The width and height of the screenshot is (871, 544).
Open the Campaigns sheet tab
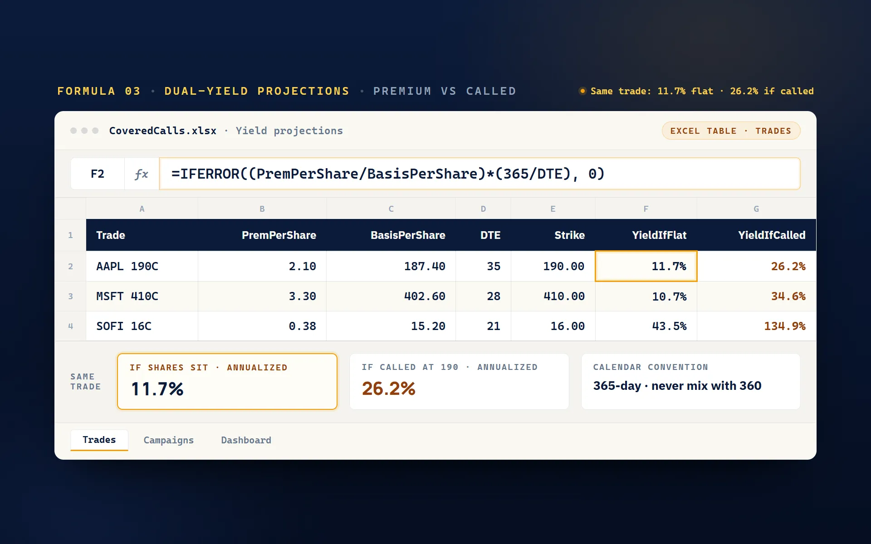pyautogui.click(x=169, y=440)
